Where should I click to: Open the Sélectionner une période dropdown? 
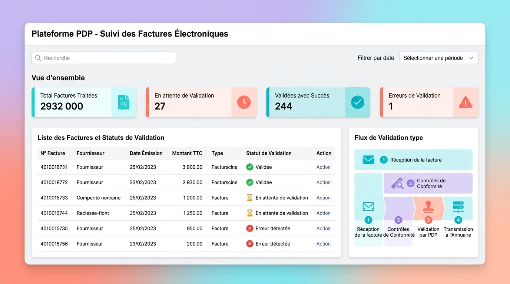click(438, 58)
